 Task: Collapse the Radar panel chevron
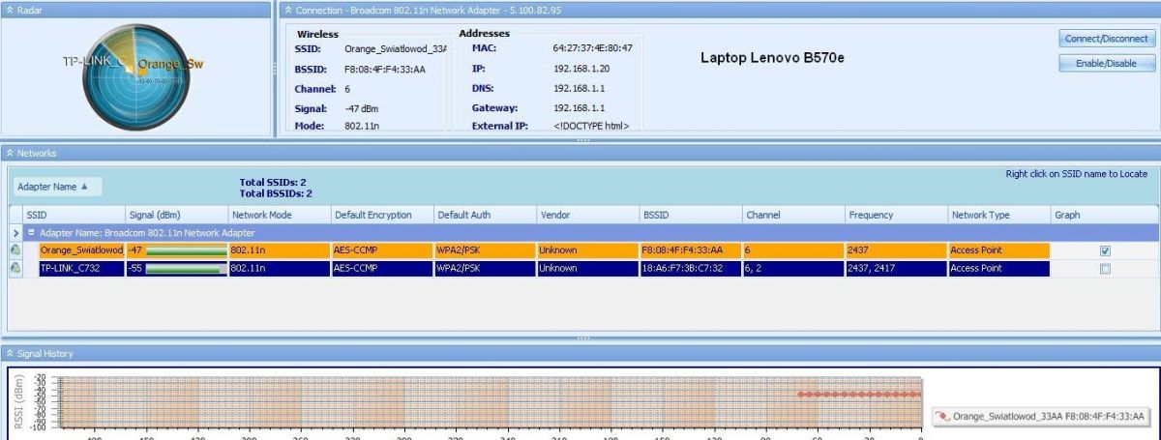9,9
